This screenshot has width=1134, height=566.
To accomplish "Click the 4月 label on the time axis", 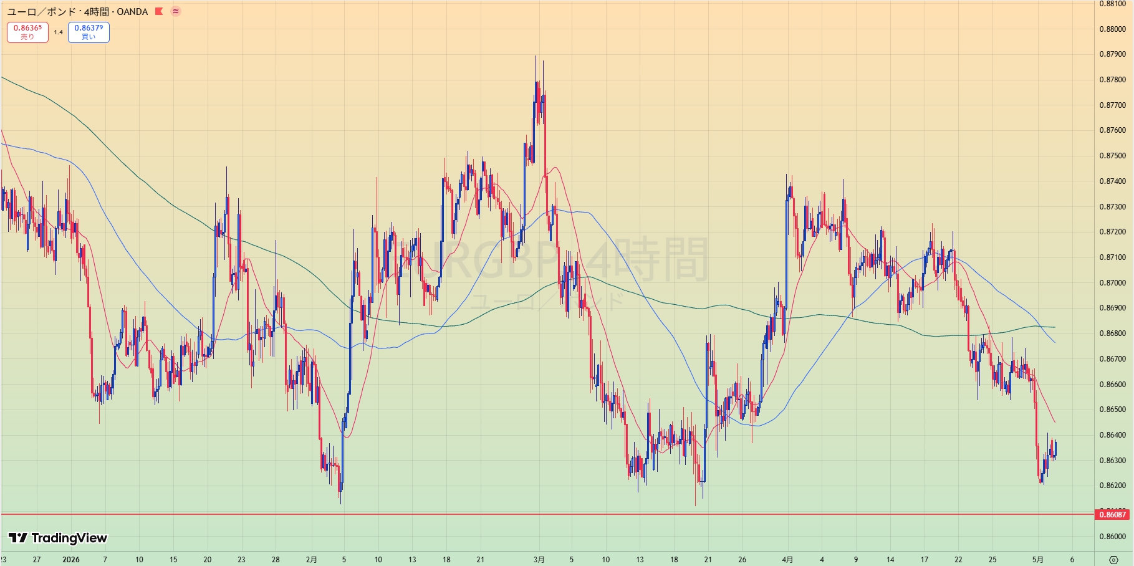I will point(787,559).
